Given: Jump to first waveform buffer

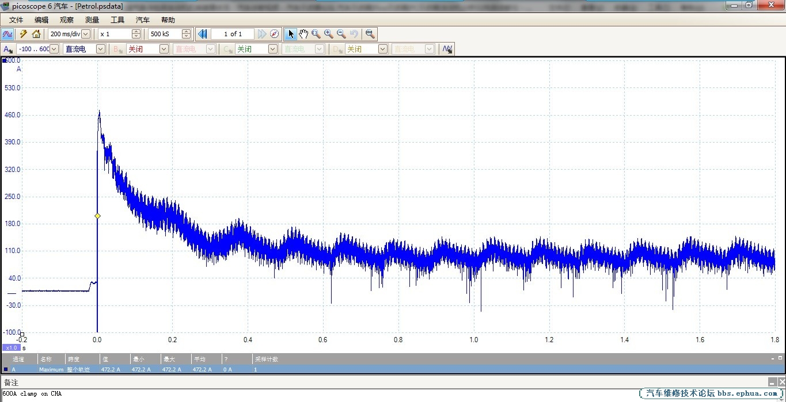Looking at the screenshot, I should pyautogui.click(x=203, y=34).
